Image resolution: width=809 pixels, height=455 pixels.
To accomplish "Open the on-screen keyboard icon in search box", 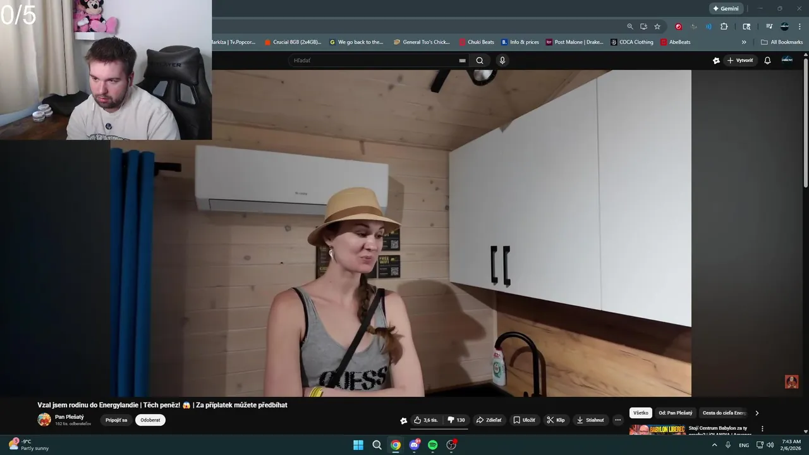I will pos(462,61).
